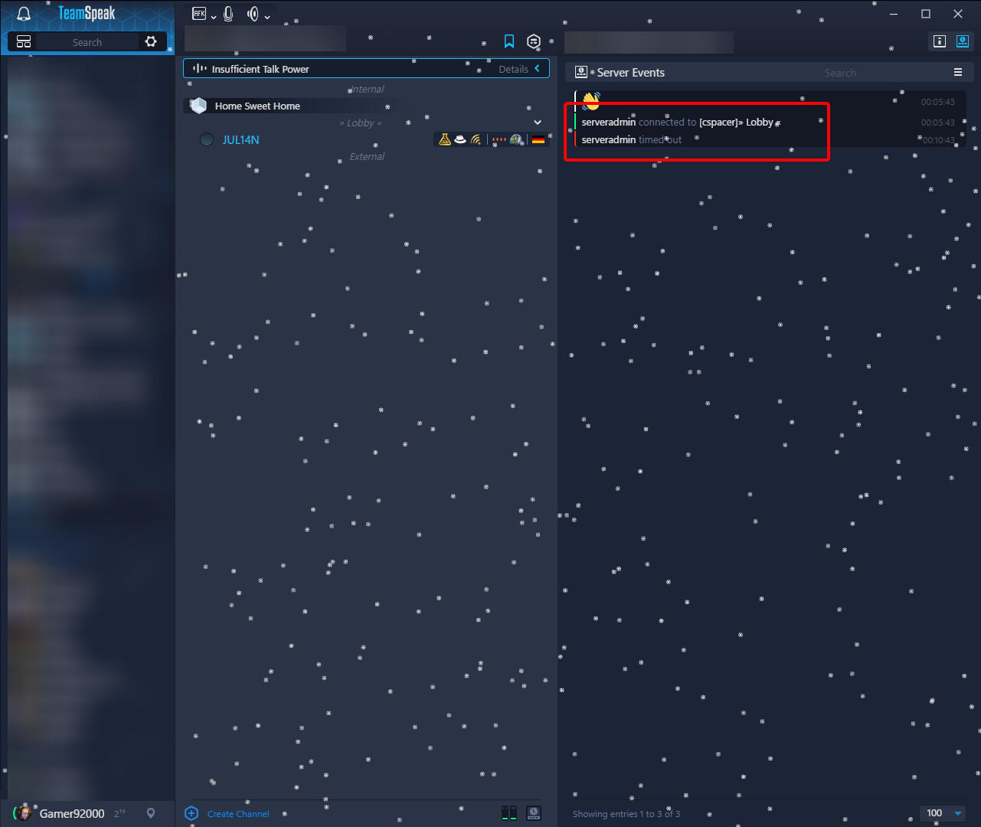Image resolution: width=981 pixels, height=827 pixels.
Task: Click the Create Channel button
Action: click(227, 813)
